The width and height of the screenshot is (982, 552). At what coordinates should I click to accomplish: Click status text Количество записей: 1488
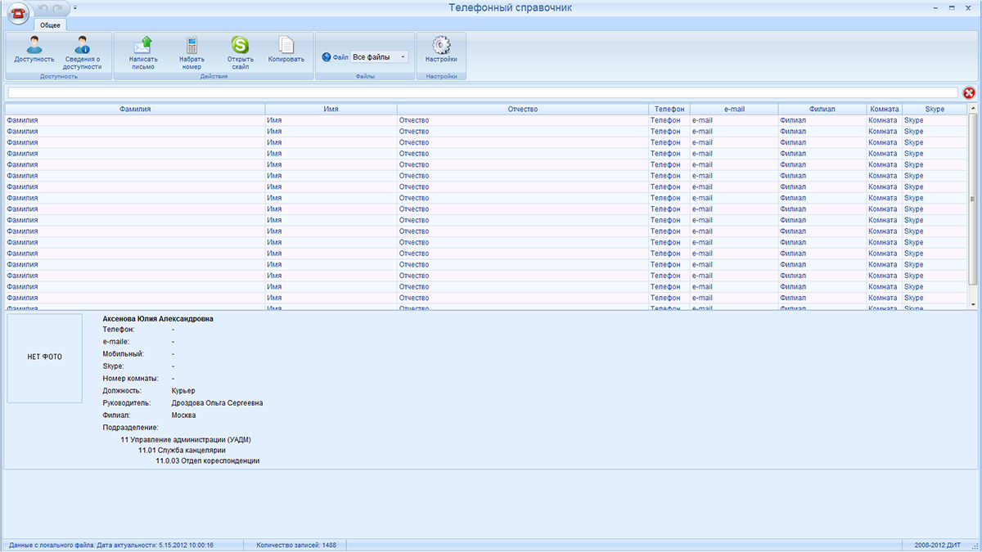(296, 545)
